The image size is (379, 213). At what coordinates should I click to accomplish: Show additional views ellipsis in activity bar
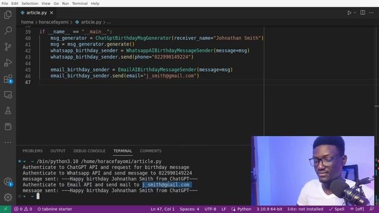(x=8, y=143)
